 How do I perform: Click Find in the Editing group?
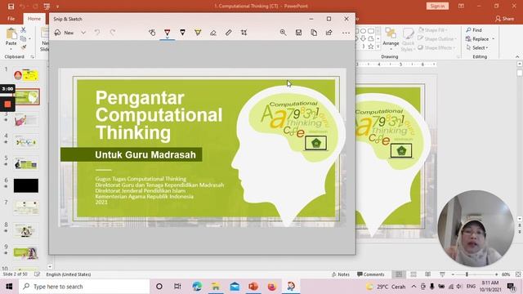coord(474,30)
